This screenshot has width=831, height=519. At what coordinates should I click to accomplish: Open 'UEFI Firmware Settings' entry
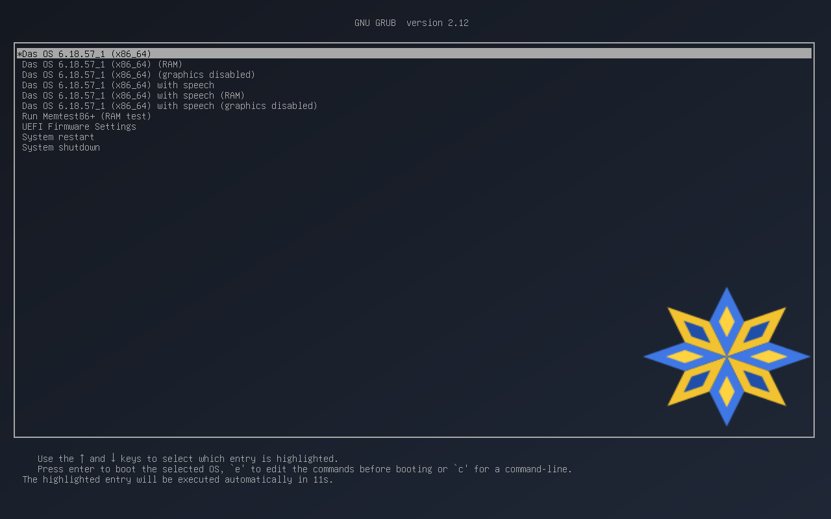click(x=79, y=127)
